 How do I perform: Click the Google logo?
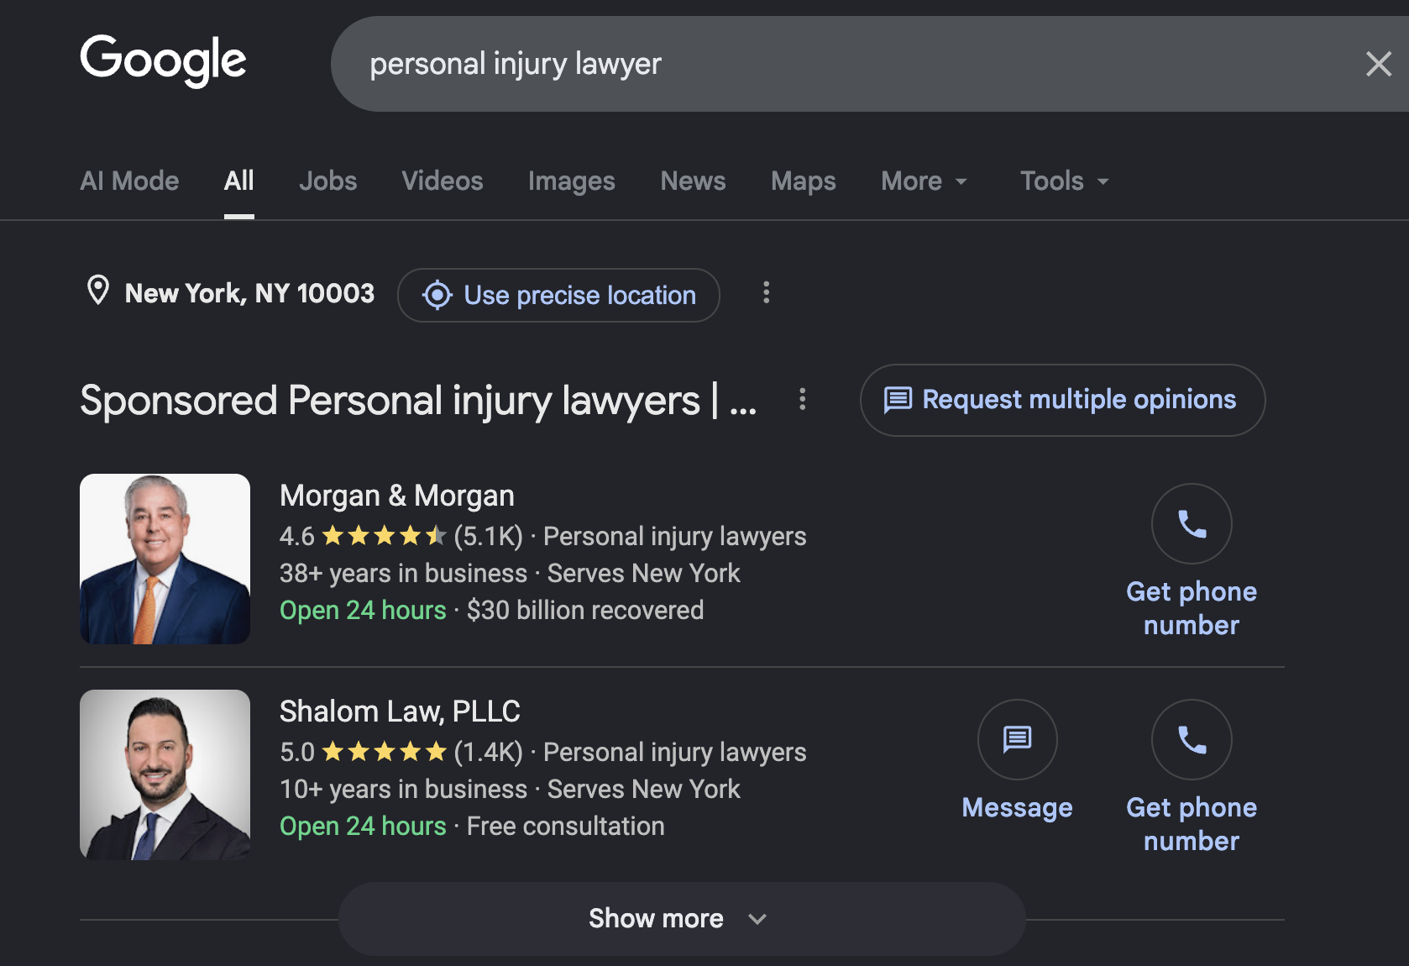(163, 60)
